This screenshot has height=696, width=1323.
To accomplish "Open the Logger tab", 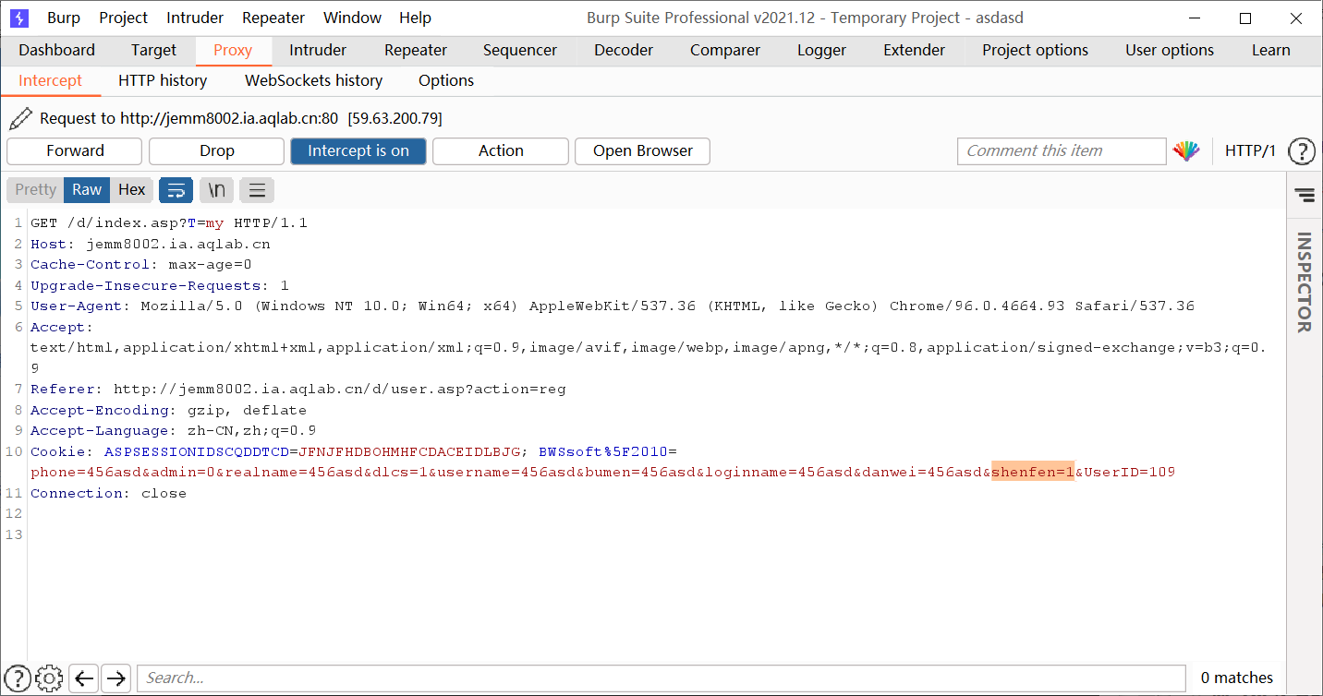I will click(821, 50).
